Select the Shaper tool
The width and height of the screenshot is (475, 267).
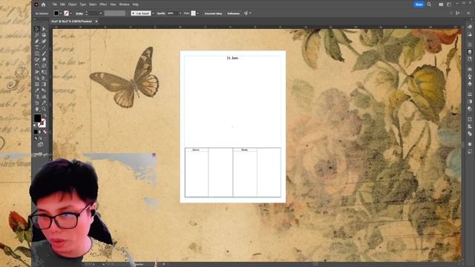click(x=37, y=59)
